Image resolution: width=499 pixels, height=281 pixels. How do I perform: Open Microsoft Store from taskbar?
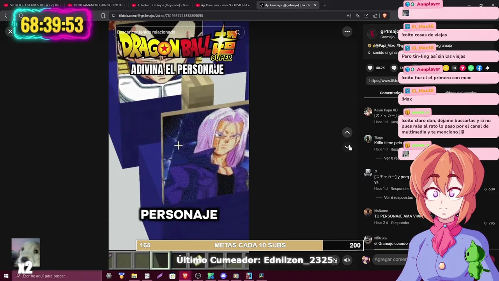tap(172, 276)
